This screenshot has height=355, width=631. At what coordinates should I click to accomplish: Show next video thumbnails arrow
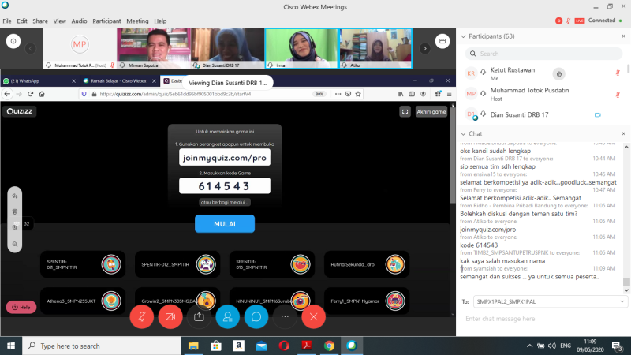click(424, 48)
